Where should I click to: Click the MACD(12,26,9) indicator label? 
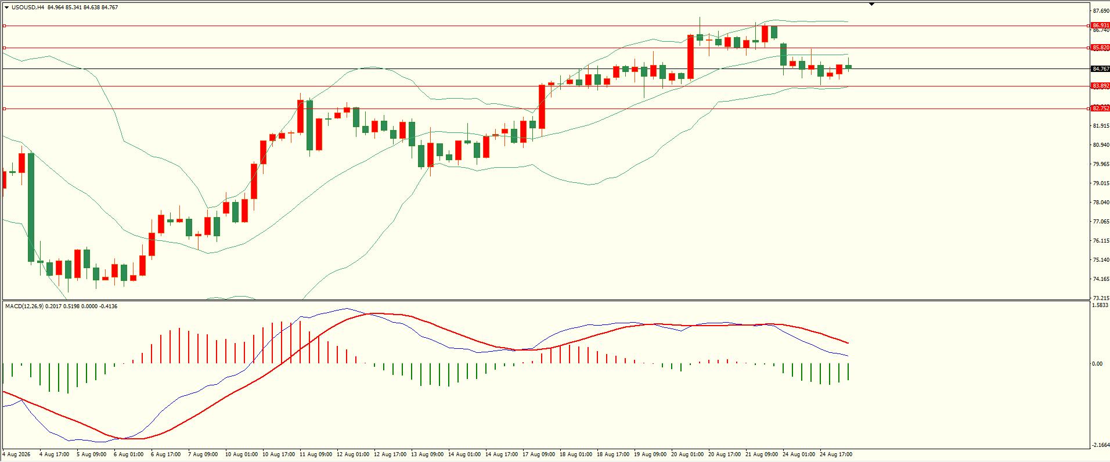point(23,306)
